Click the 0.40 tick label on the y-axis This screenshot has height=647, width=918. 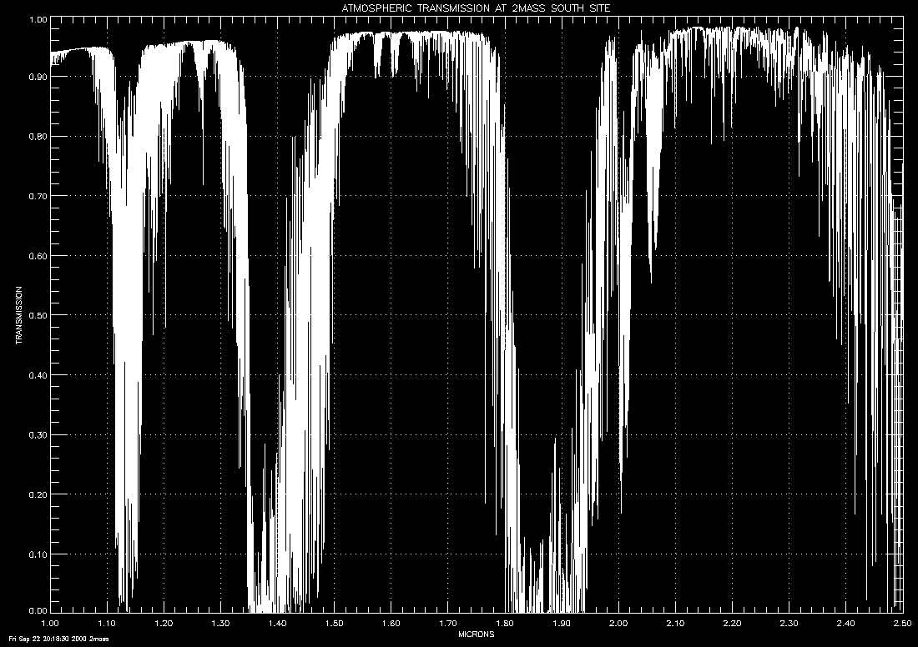click(x=36, y=375)
